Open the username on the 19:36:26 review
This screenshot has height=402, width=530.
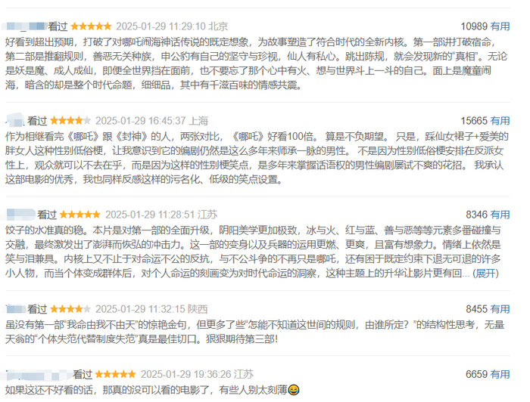(x=38, y=374)
